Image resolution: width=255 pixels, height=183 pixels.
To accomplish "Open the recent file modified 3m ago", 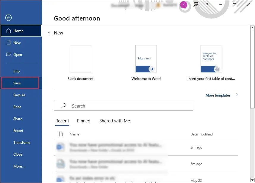I will pos(146,147).
